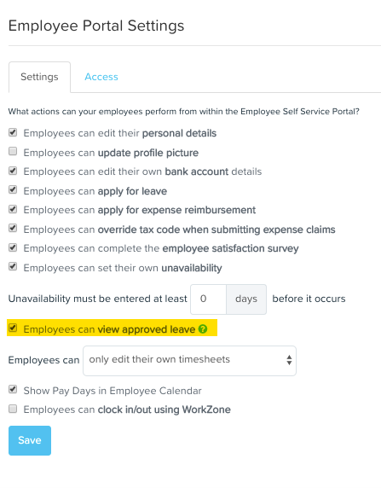Open the timesheet editing permission dropdown
The image size is (381, 488).
point(189,360)
